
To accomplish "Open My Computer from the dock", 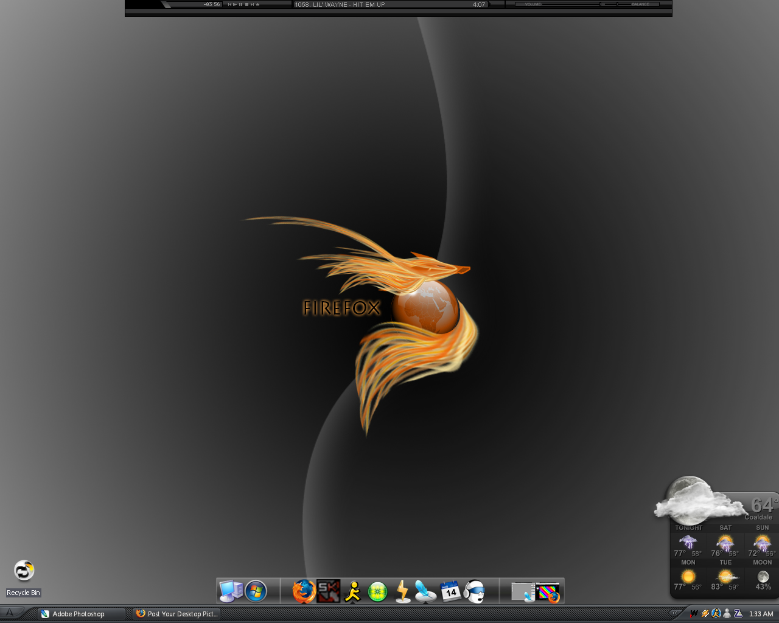I will (231, 591).
